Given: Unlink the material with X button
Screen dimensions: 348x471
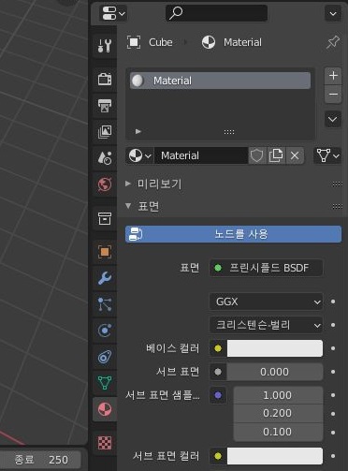Looking at the screenshot, I should 295,155.
